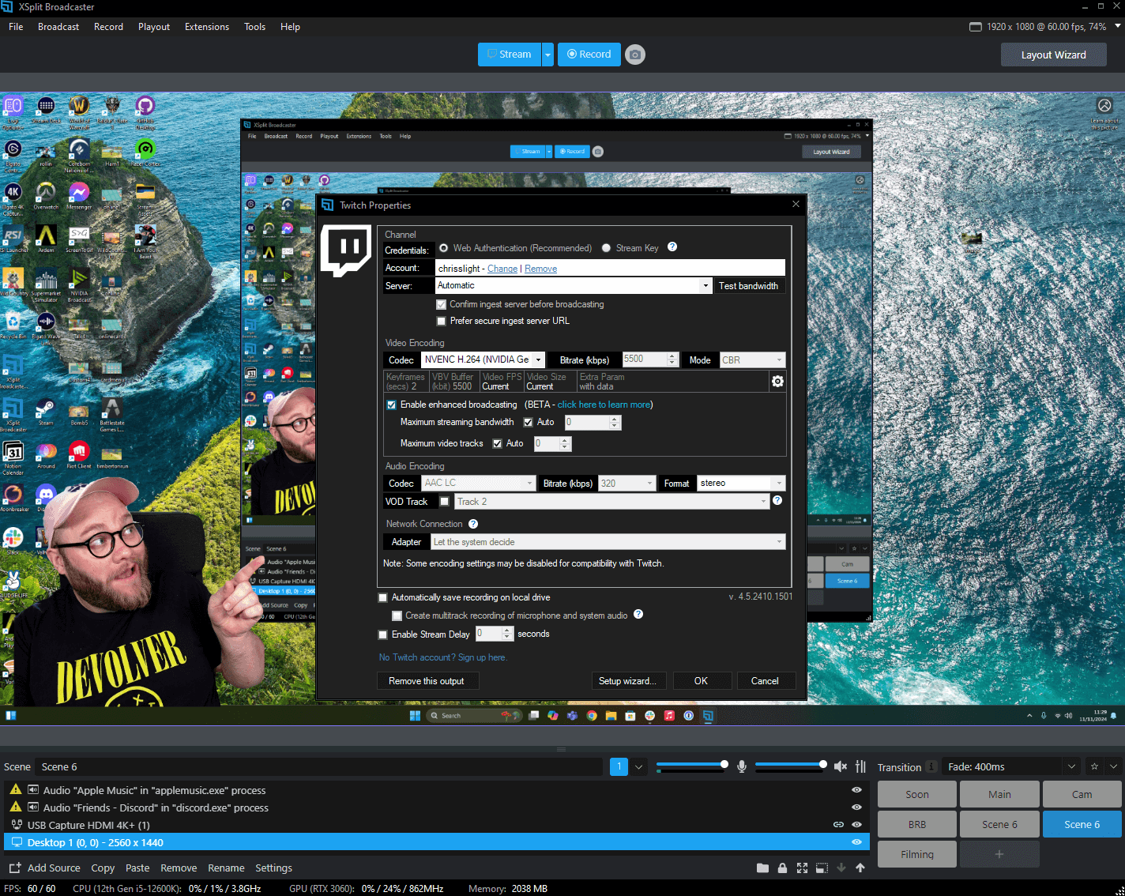Image resolution: width=1125 pixels, height=896 pixels.
Task: Uncheck Auto for Maximum video tracks
Action: 498,443
